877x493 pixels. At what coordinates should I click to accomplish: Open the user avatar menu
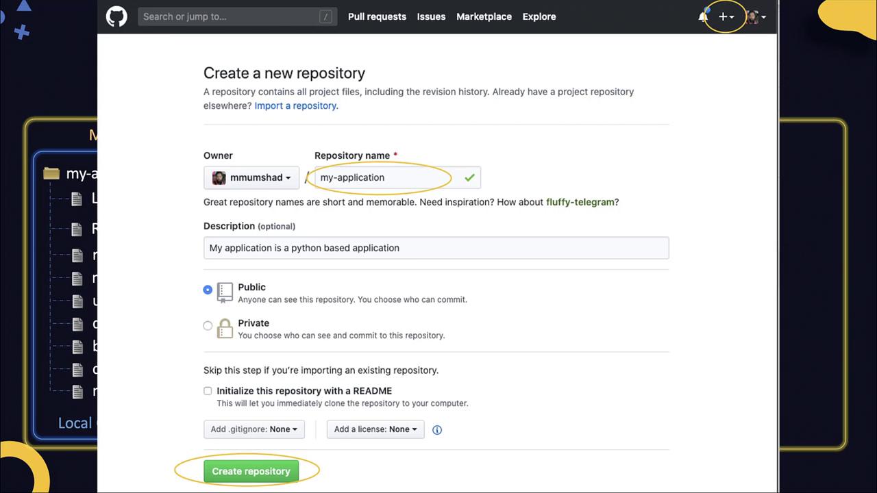click(x=756, y=16)
